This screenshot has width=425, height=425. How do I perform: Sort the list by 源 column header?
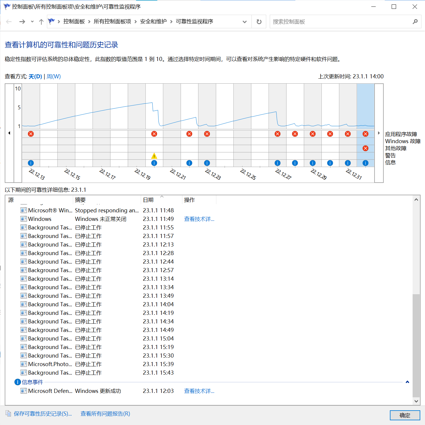[x=39, y=200]
